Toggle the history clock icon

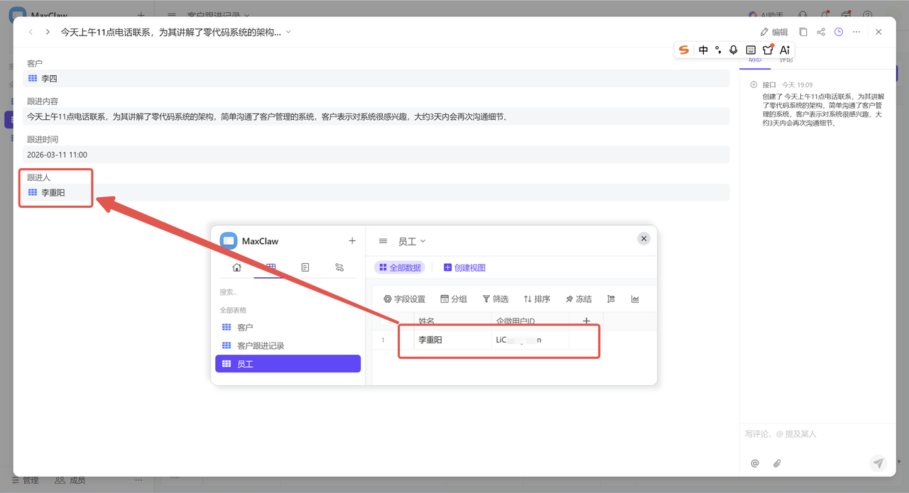pos(839,32)
